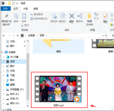
Task: Open the Copy to command
Action: pos(62,18)
